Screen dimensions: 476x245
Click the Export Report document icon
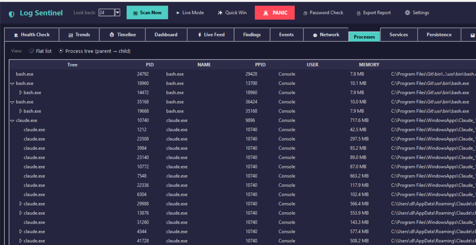coord(359,13)
